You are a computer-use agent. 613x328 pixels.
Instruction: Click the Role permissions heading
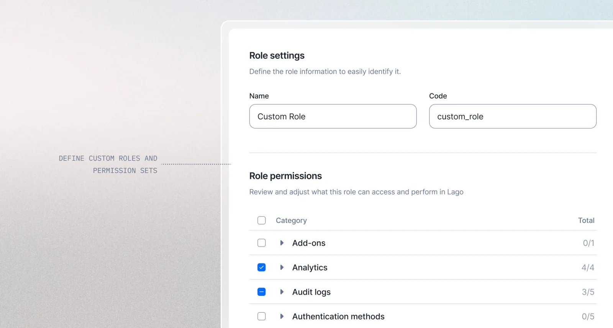click(285, 176)
